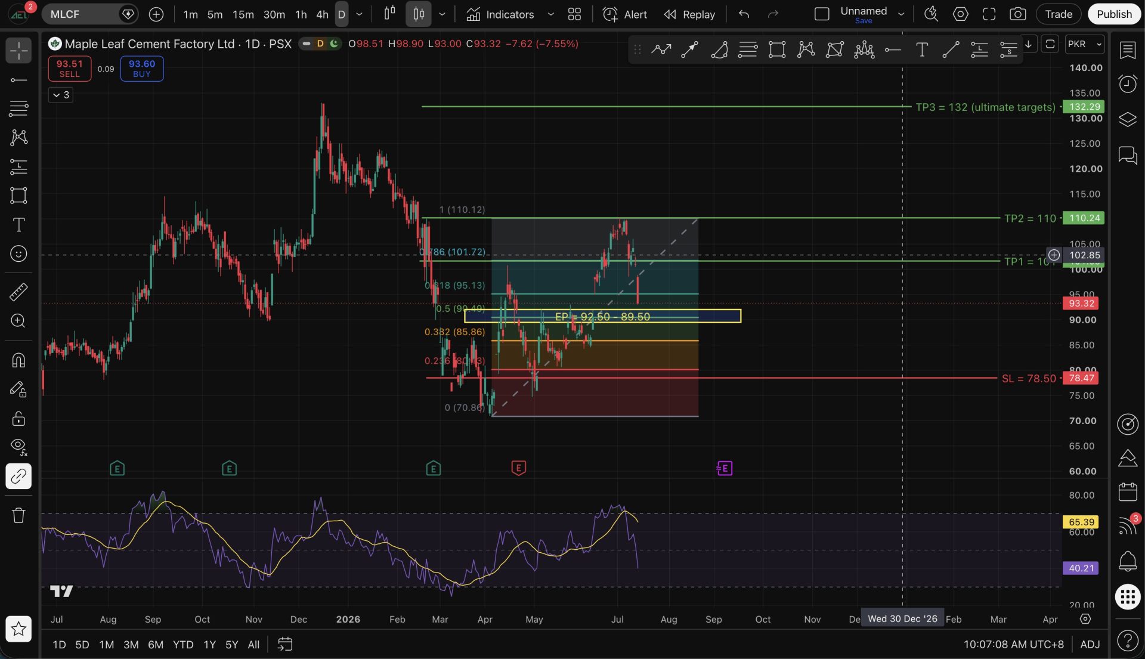Toggle magnet mode for drawings
Screen dimensions: 1145x659
pyautogui.click(x=18, y=360)
